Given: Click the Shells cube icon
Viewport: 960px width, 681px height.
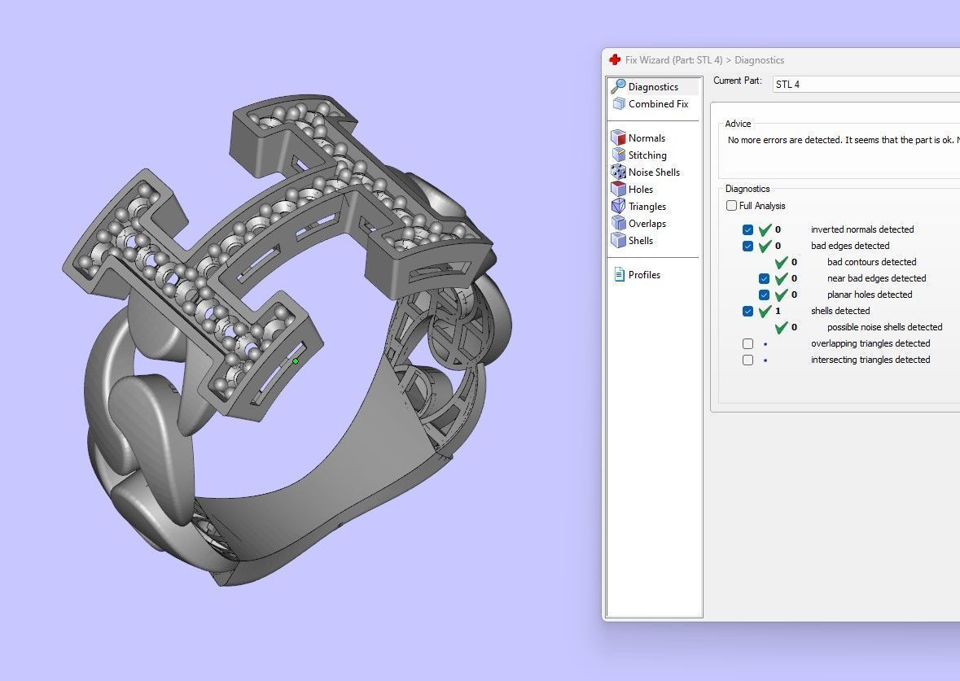Looking at the screenshot, I should click(618, 241).
